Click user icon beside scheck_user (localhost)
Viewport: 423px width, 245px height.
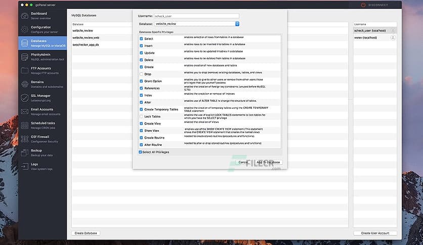coord(393,30)
